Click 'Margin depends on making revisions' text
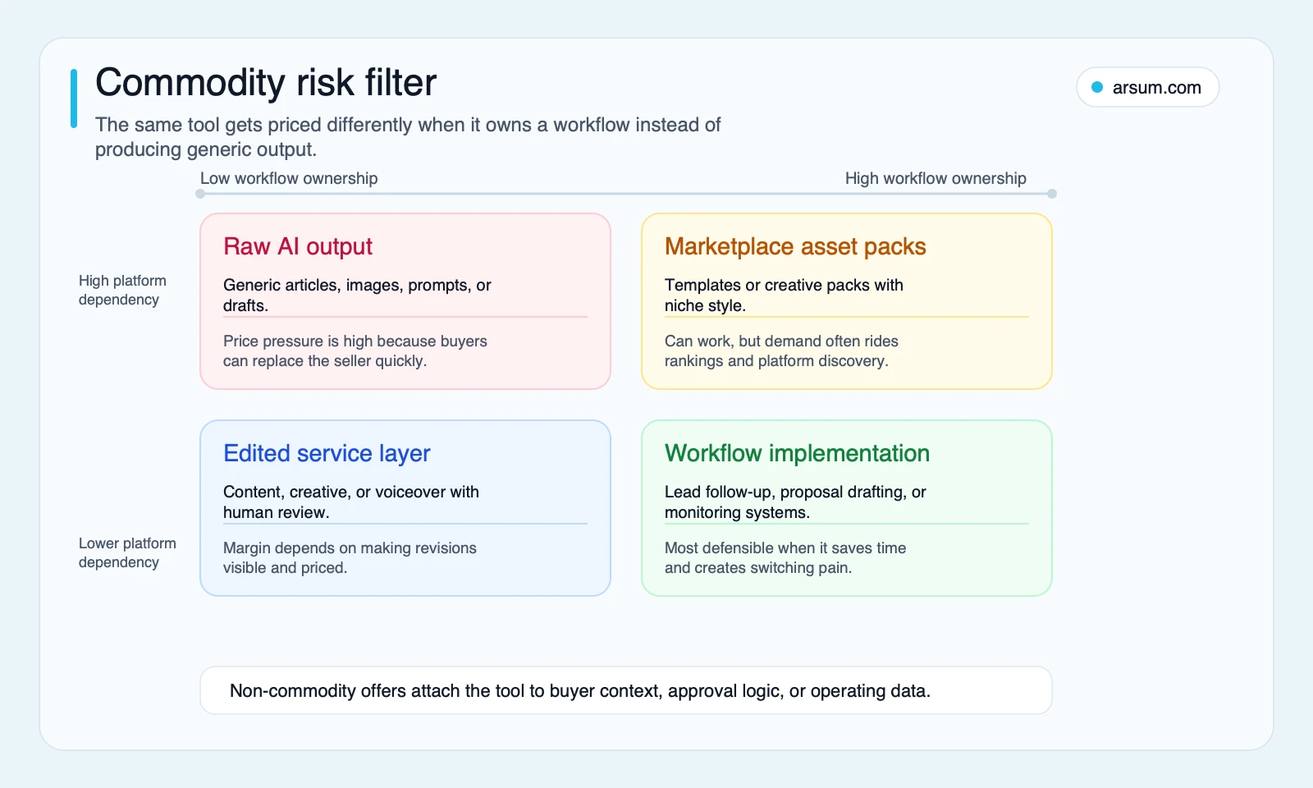1313x788 pixels. [350, 557]
